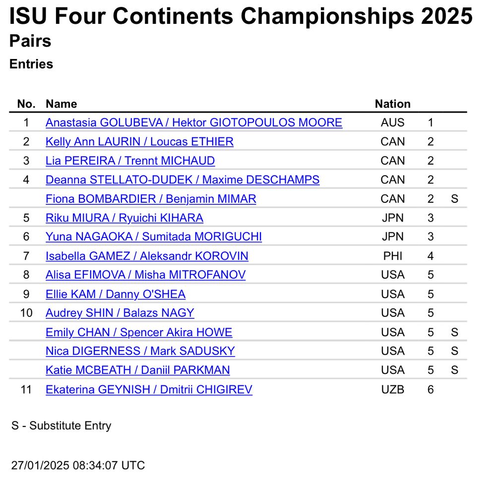Image resolution: width=496 pixels, height=483 pixels.
Task: Open Isabella GAMEZ / Aleksandr KOROVIN entry
Action: tap(147, 256)
